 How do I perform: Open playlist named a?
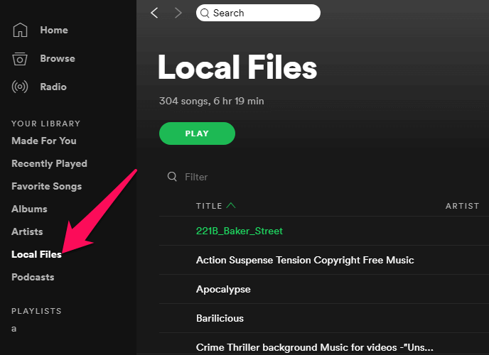pyautogui.click(x=14, y=329)
